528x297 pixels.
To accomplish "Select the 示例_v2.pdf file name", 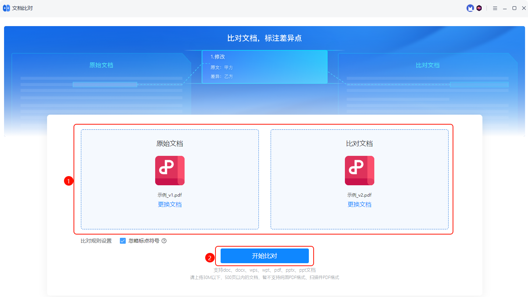I will [x=359, y=195].
